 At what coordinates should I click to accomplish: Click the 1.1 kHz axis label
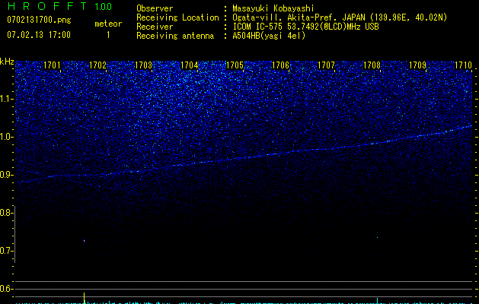[6, 99]
